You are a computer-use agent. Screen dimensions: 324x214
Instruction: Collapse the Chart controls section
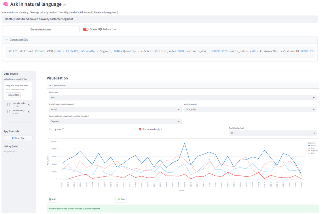pyautogui.click(x=183, y=85)
